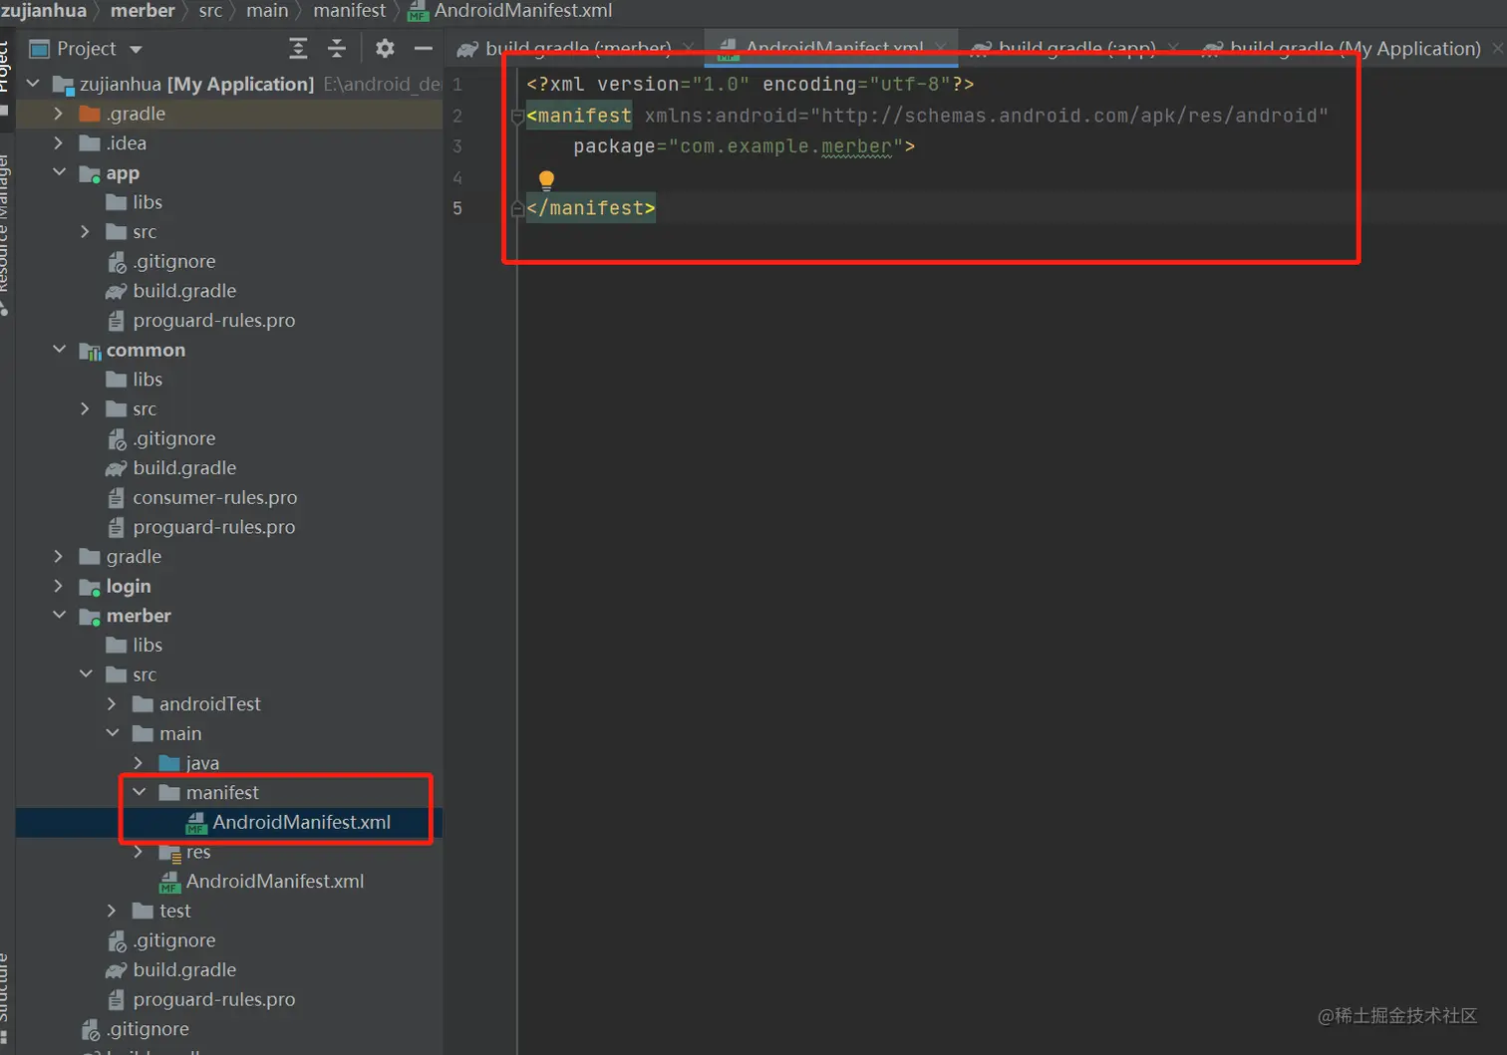
Task: Open Project panel gear options
Action: [x=385, y=48]
